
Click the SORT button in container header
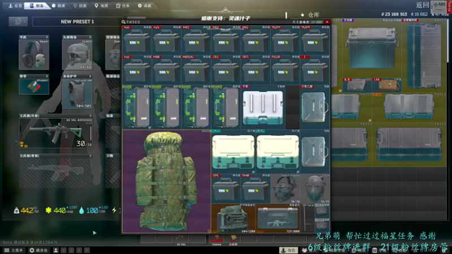tap(317, 22)
